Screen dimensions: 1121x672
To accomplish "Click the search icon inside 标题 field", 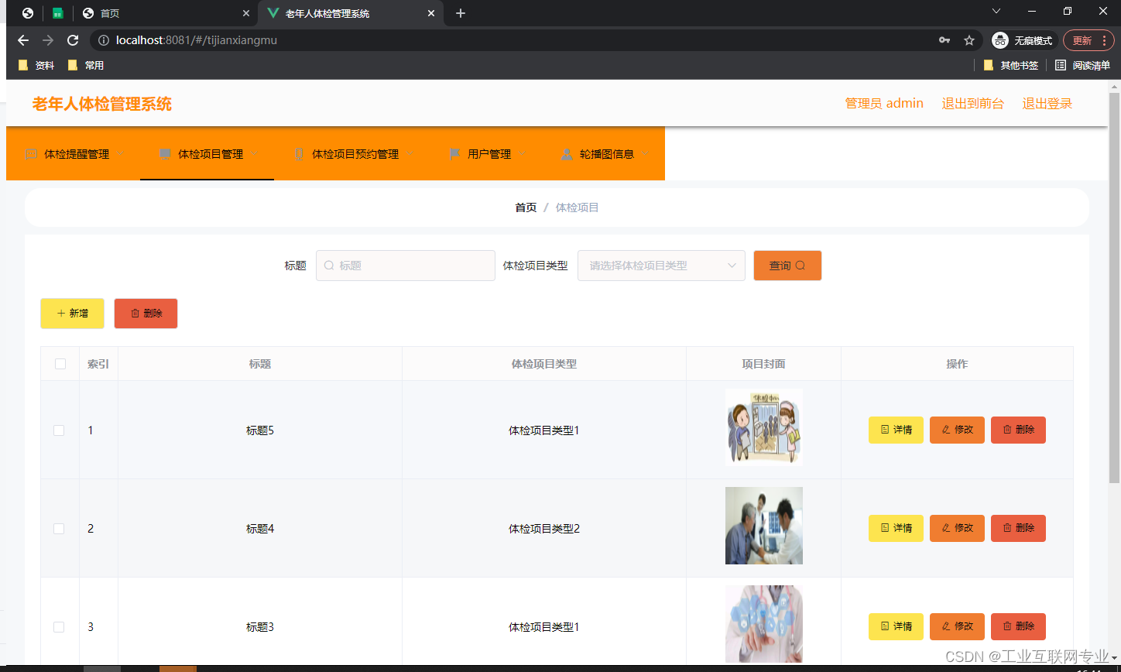I will pyautogui.click(x=328, y=266).
